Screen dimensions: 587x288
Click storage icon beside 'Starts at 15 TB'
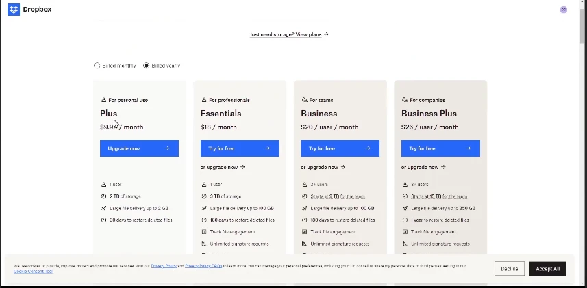click(x=405, y=196)
